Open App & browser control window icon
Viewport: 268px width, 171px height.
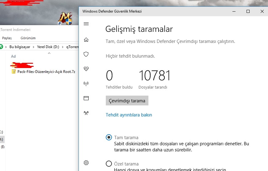click(86, 98)
